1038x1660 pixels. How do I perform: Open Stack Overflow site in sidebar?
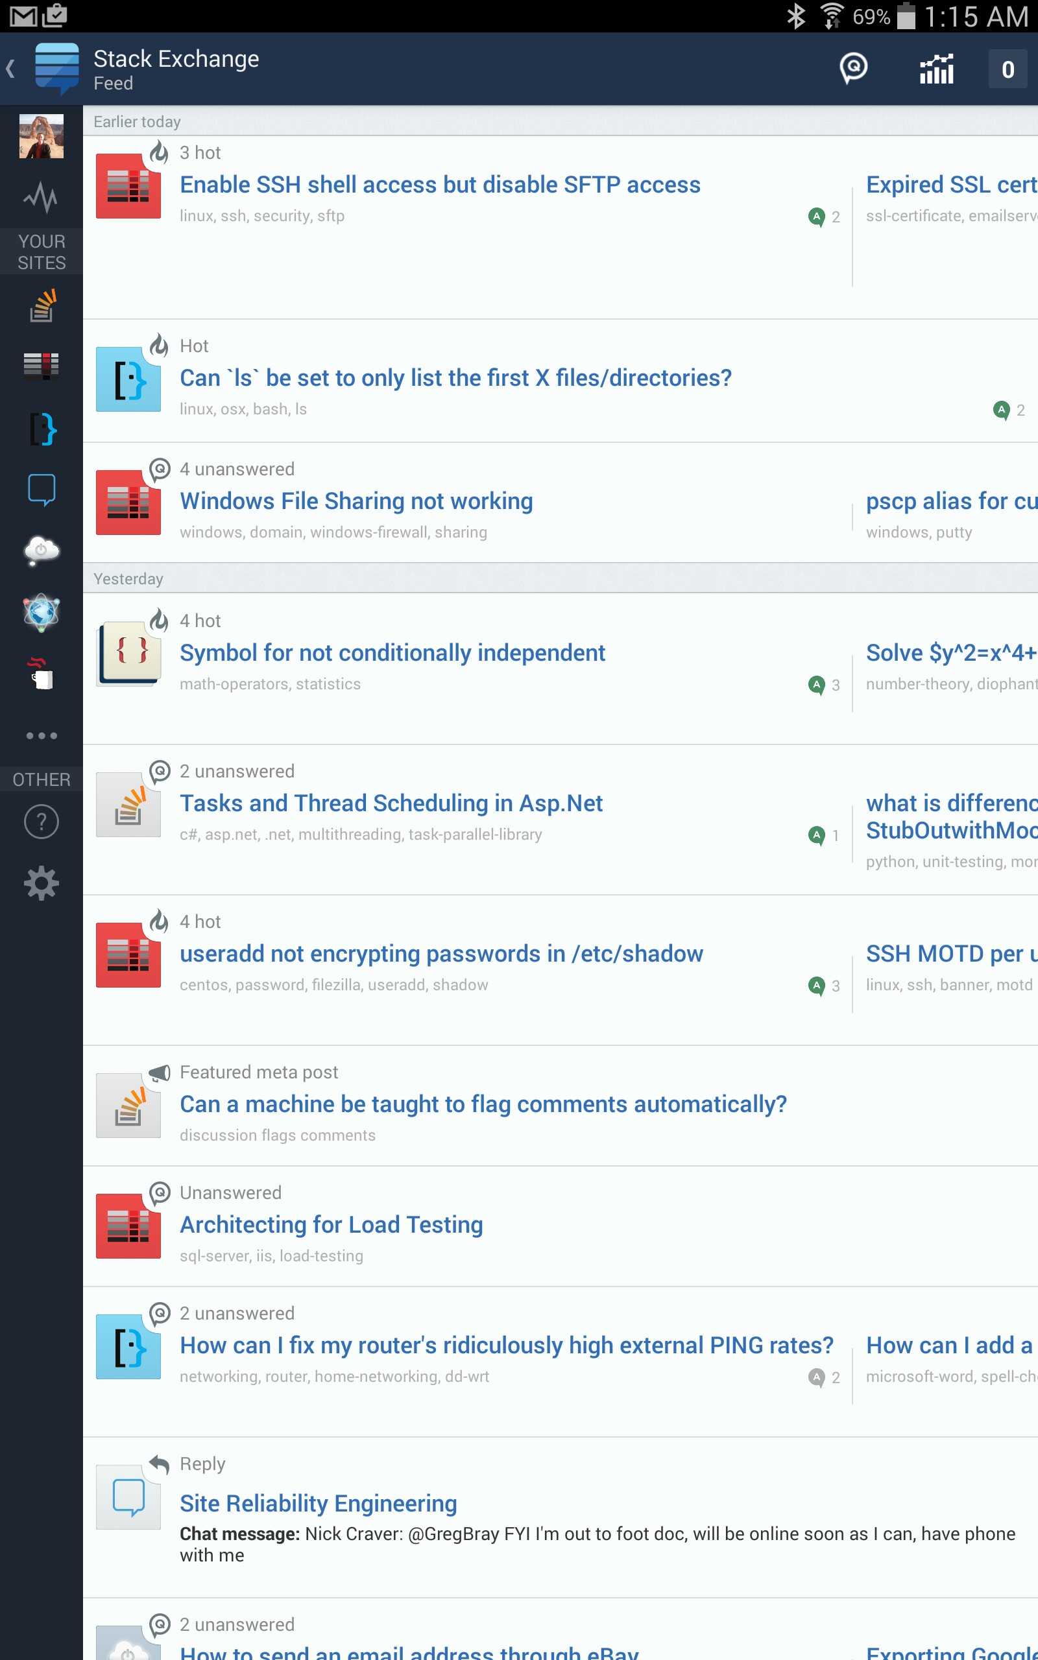click(42, 306)
